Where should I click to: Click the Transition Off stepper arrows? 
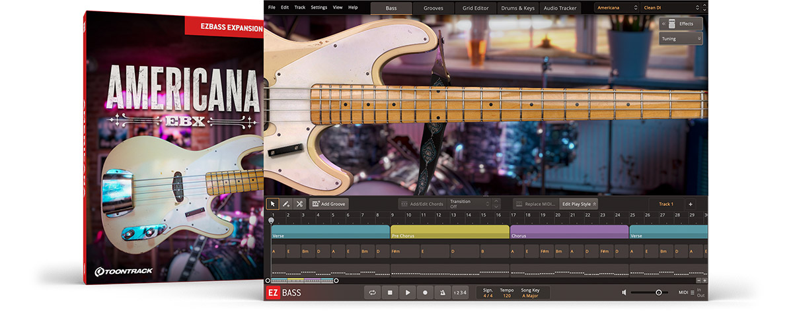(x=496, y=204)
